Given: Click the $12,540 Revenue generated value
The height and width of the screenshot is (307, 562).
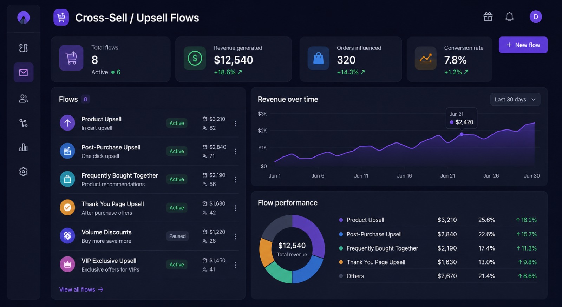Looking at the screenshot, I should point(234,60).
